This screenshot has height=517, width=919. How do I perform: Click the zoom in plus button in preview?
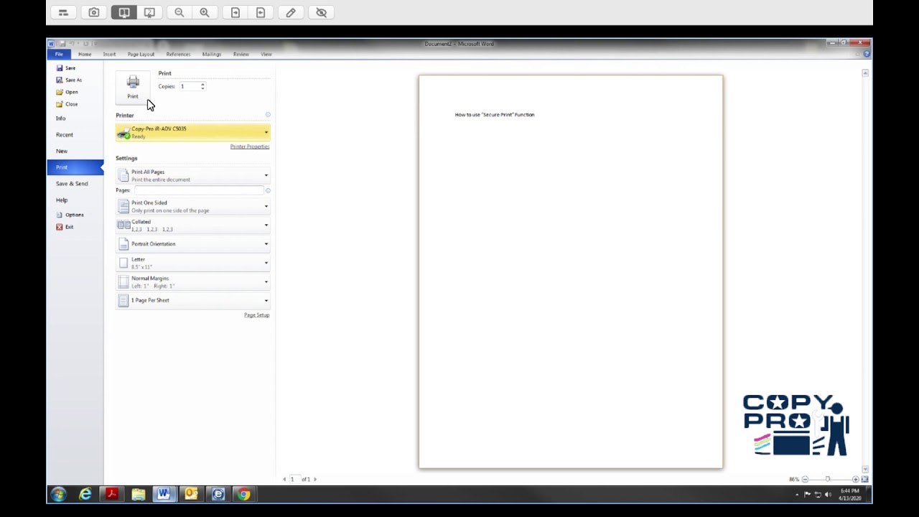tap(855, 479)
